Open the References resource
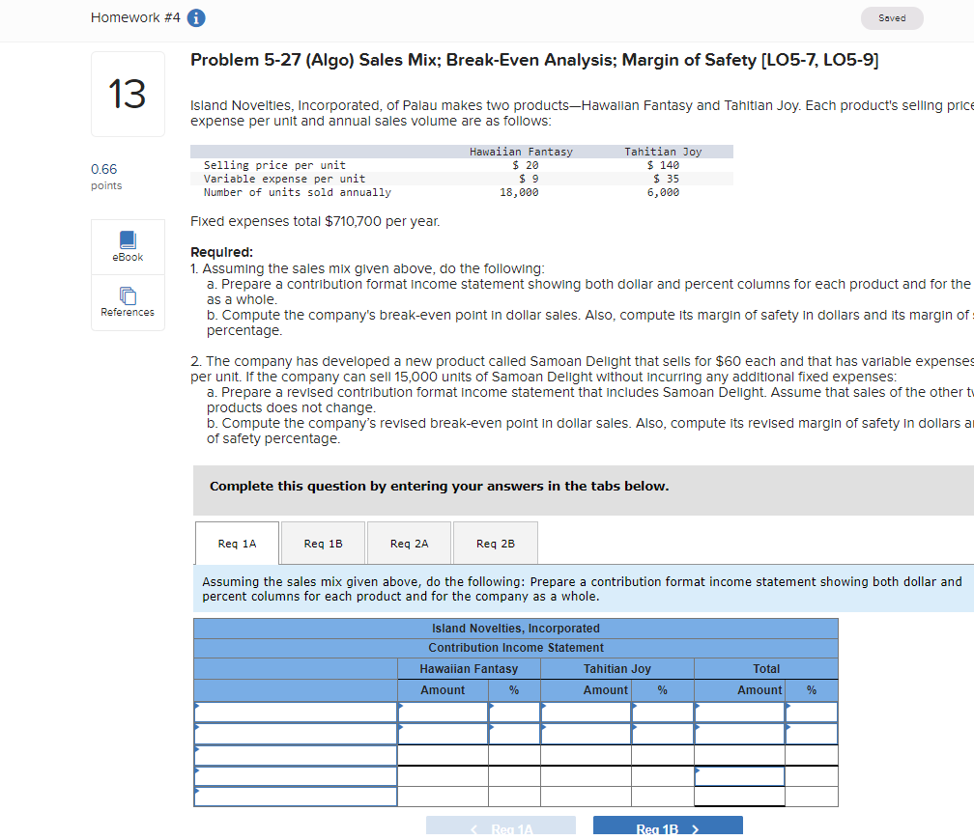Viewport: 974px width, 840px height. (127, 302)
